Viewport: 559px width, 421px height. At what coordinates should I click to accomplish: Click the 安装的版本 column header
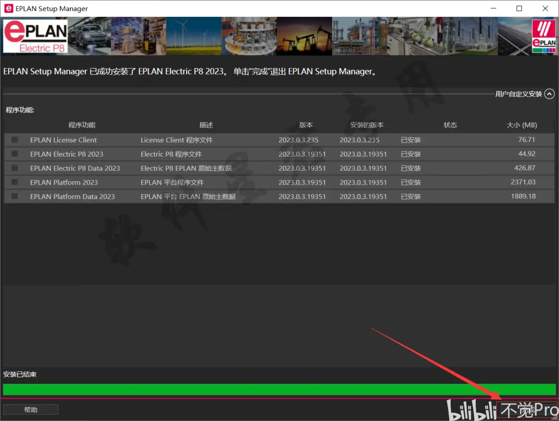(367, 125)
